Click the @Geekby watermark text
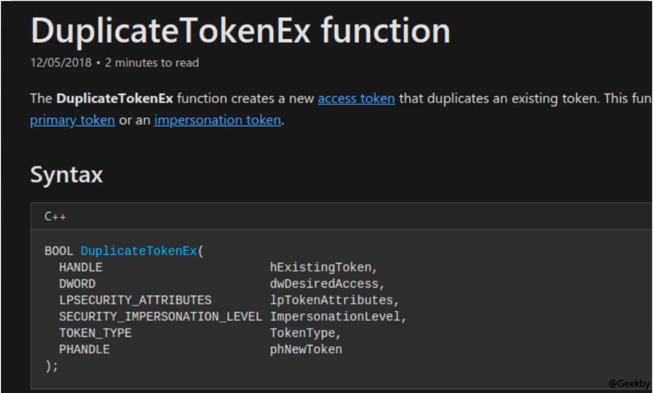Viewport: 654px width, 393px height. coord(629,384)
